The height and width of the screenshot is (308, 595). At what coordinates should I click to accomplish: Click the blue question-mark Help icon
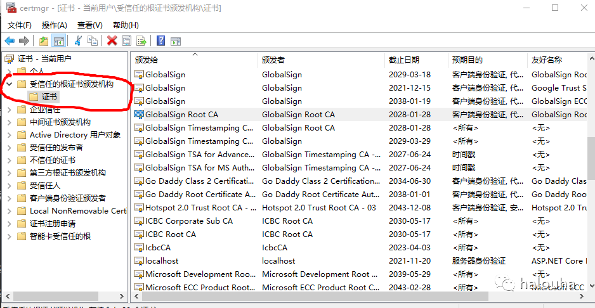coord(160,41)
